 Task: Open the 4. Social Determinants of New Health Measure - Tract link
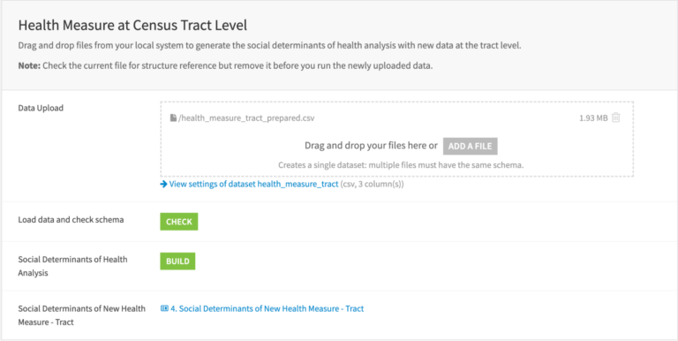tap(267, 308)
